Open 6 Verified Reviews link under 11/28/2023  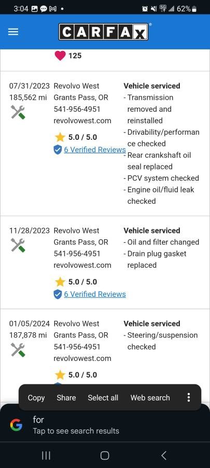95,294
